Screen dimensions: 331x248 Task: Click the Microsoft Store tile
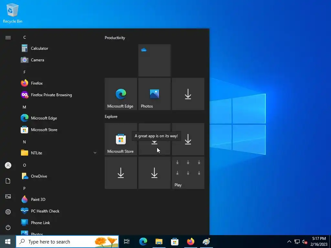pos(121,139)
